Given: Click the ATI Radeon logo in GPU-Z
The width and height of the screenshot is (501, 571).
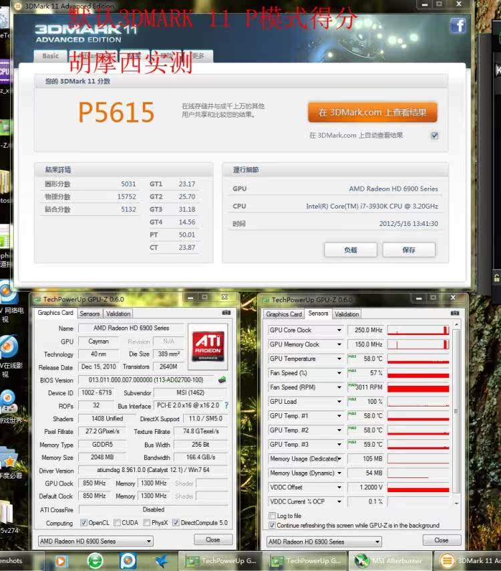Looking at the screenshot, I should (x=208, y=347).
